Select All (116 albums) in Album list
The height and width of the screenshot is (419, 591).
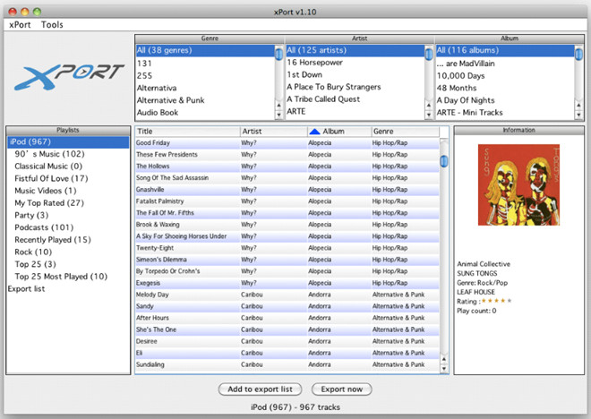505,50
